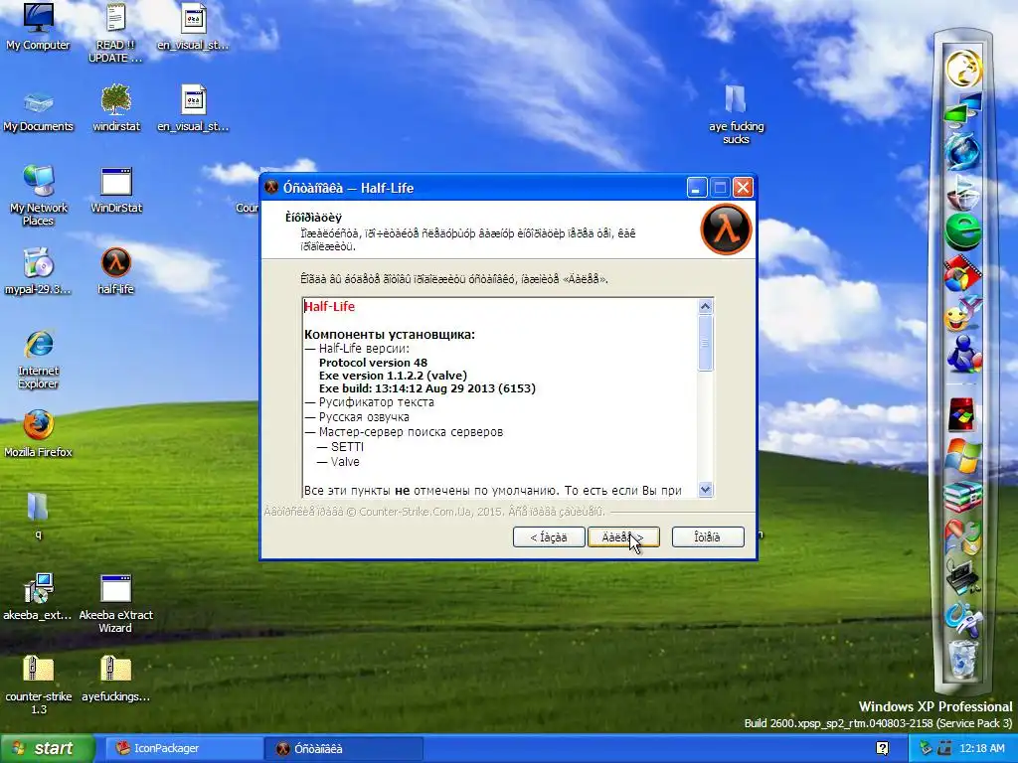1018x763 pixels.
Task: Open the first en_visual_st file on the desktop
Action: 193,26
